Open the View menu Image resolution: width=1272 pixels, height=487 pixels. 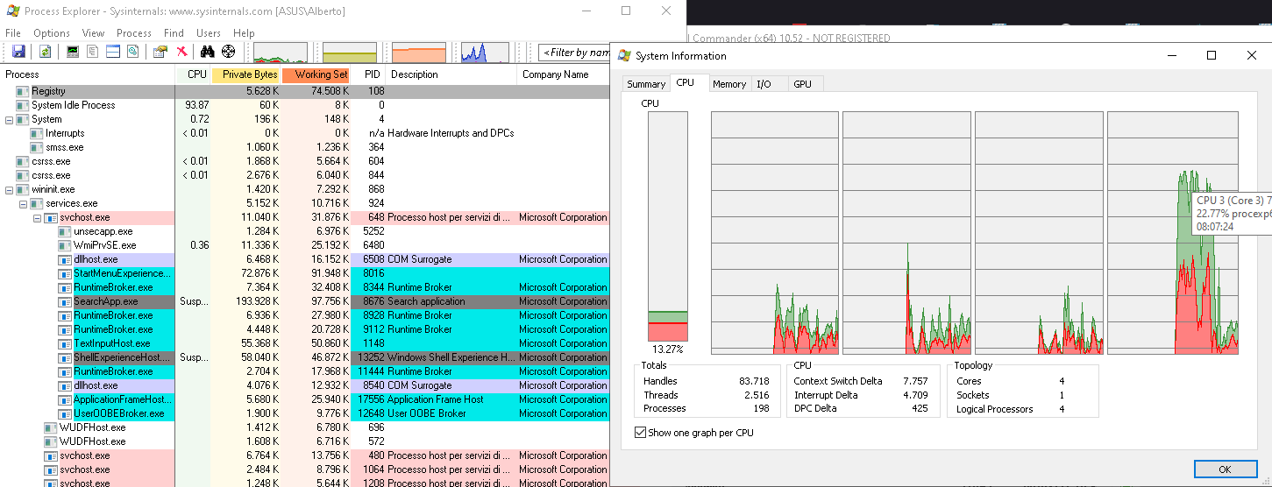[x=93, y=33]
